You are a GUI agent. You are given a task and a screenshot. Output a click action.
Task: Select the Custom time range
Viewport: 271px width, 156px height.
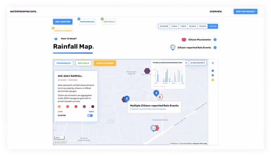pos(213,26)
